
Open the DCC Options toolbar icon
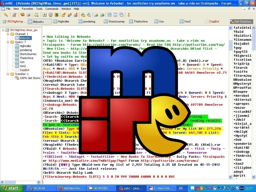[76, 15]
